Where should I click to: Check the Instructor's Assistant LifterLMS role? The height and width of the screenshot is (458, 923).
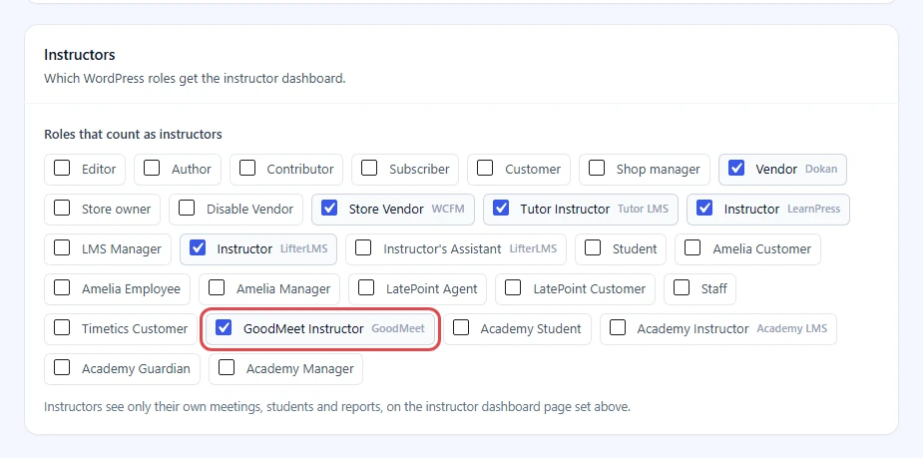[363, 248]
